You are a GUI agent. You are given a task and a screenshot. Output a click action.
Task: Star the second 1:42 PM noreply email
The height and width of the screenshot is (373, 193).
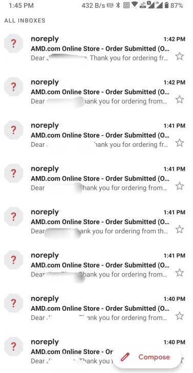tap(180, 100)
